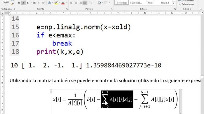This screenshot has height=114, width=204.
Task: Expand the styles gallery
Action: [x=173, y=3]
